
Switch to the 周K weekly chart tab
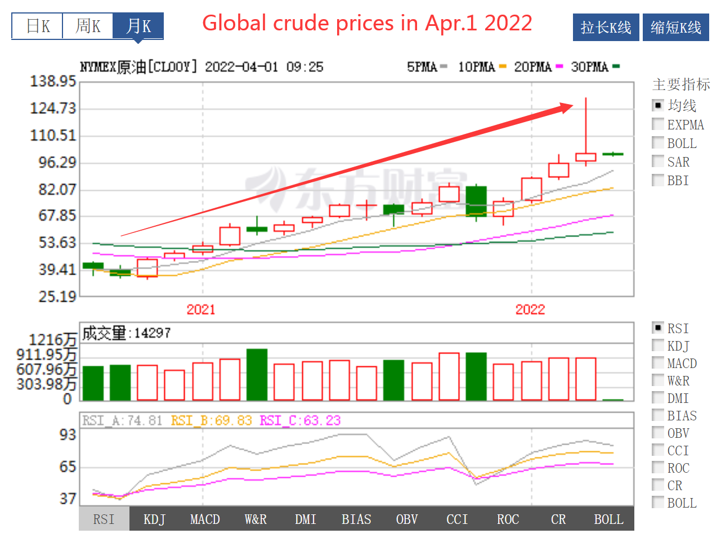(x=87, y=25)
